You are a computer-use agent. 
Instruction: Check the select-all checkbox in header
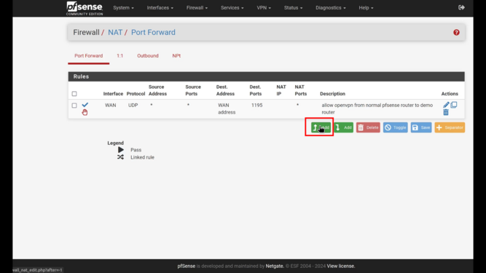coord(74,94)
